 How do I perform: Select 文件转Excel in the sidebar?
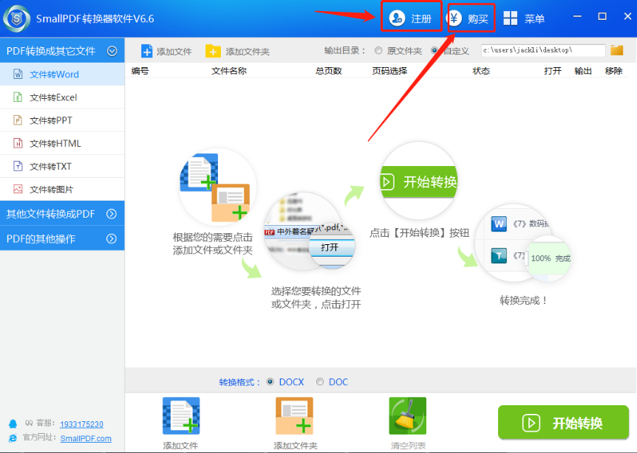pos(62,97)
